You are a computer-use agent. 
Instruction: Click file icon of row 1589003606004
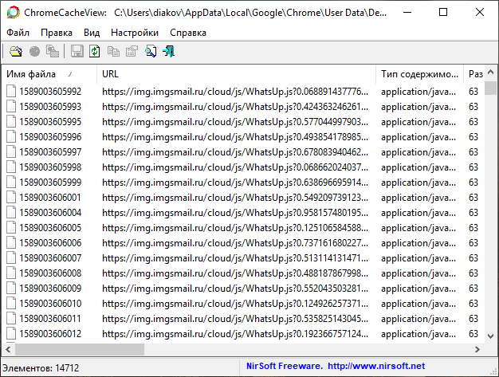coord(11,213)
